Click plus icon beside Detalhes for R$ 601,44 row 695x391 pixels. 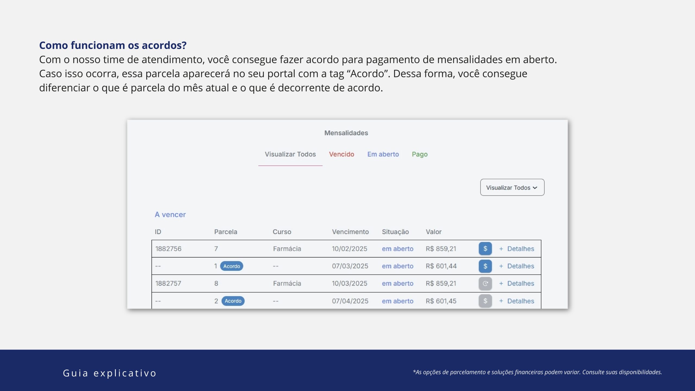[501, 266]
